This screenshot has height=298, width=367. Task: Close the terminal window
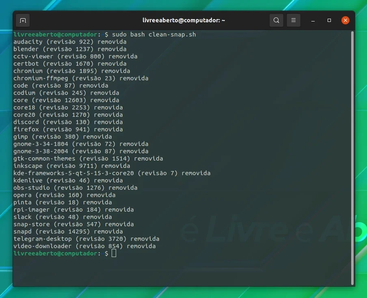coord(345,20)
